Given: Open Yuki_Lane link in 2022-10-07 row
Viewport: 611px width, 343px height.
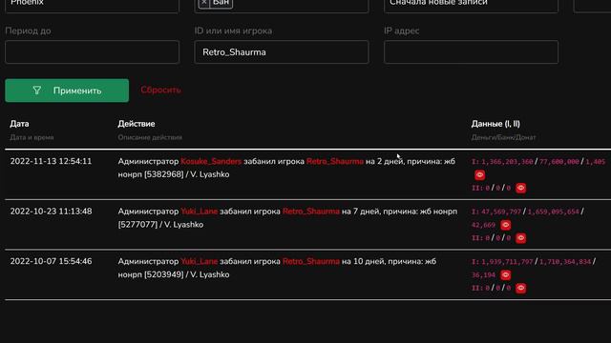Looking at the screenshot, I should point(200,261).
